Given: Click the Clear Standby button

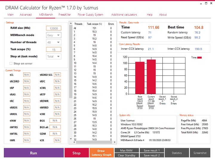Looking at the screenshot, I should coord(127,155).
